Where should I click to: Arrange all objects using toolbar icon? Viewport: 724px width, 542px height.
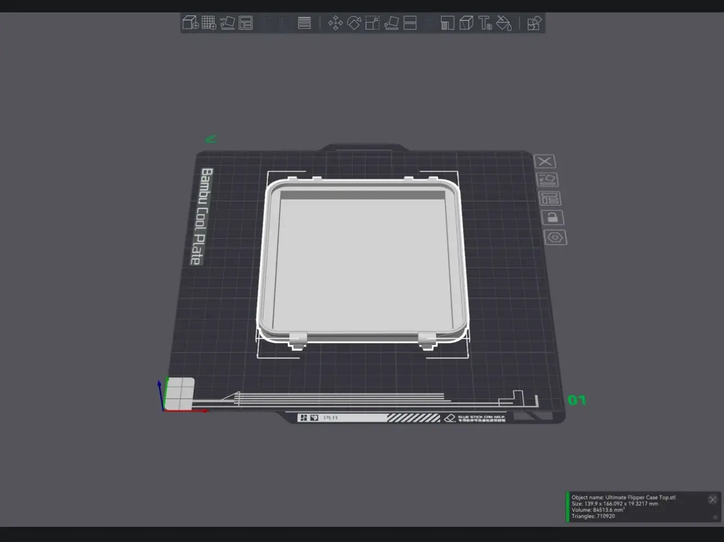pyautogui.click(x=246, y=23)
